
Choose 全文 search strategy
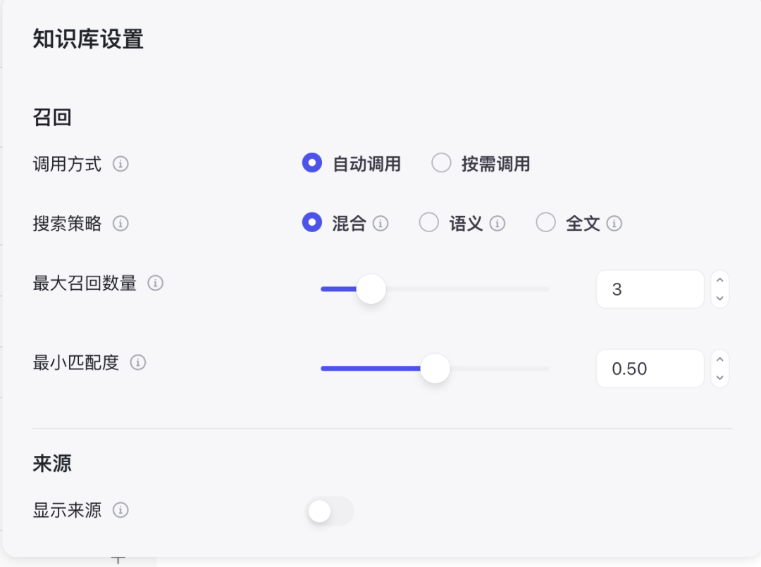(545, 223)
